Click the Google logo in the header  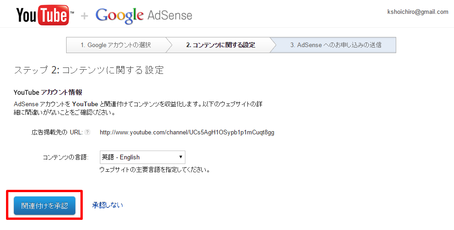pos(119,16)
